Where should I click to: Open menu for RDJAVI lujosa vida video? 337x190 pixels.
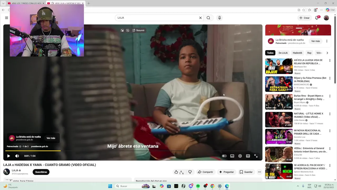click(x=330, y=60)
